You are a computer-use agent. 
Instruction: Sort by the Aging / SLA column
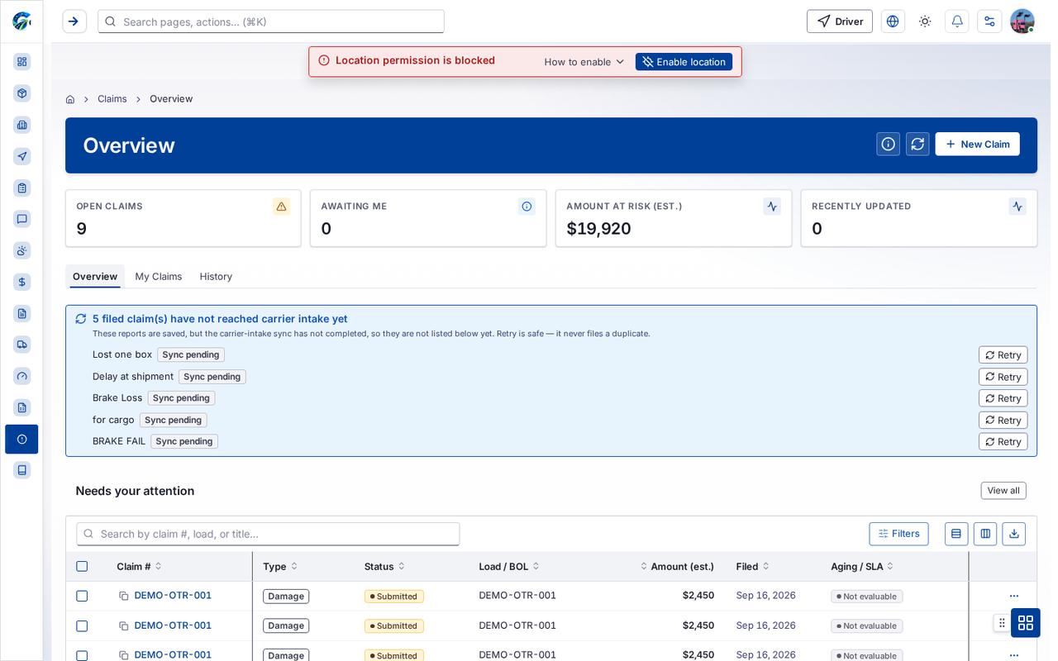(862, 566)
